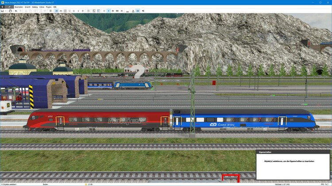Screen dimensions: 332x186
Task: Toggle the sound speaker icon
Action: pos(143,11)
